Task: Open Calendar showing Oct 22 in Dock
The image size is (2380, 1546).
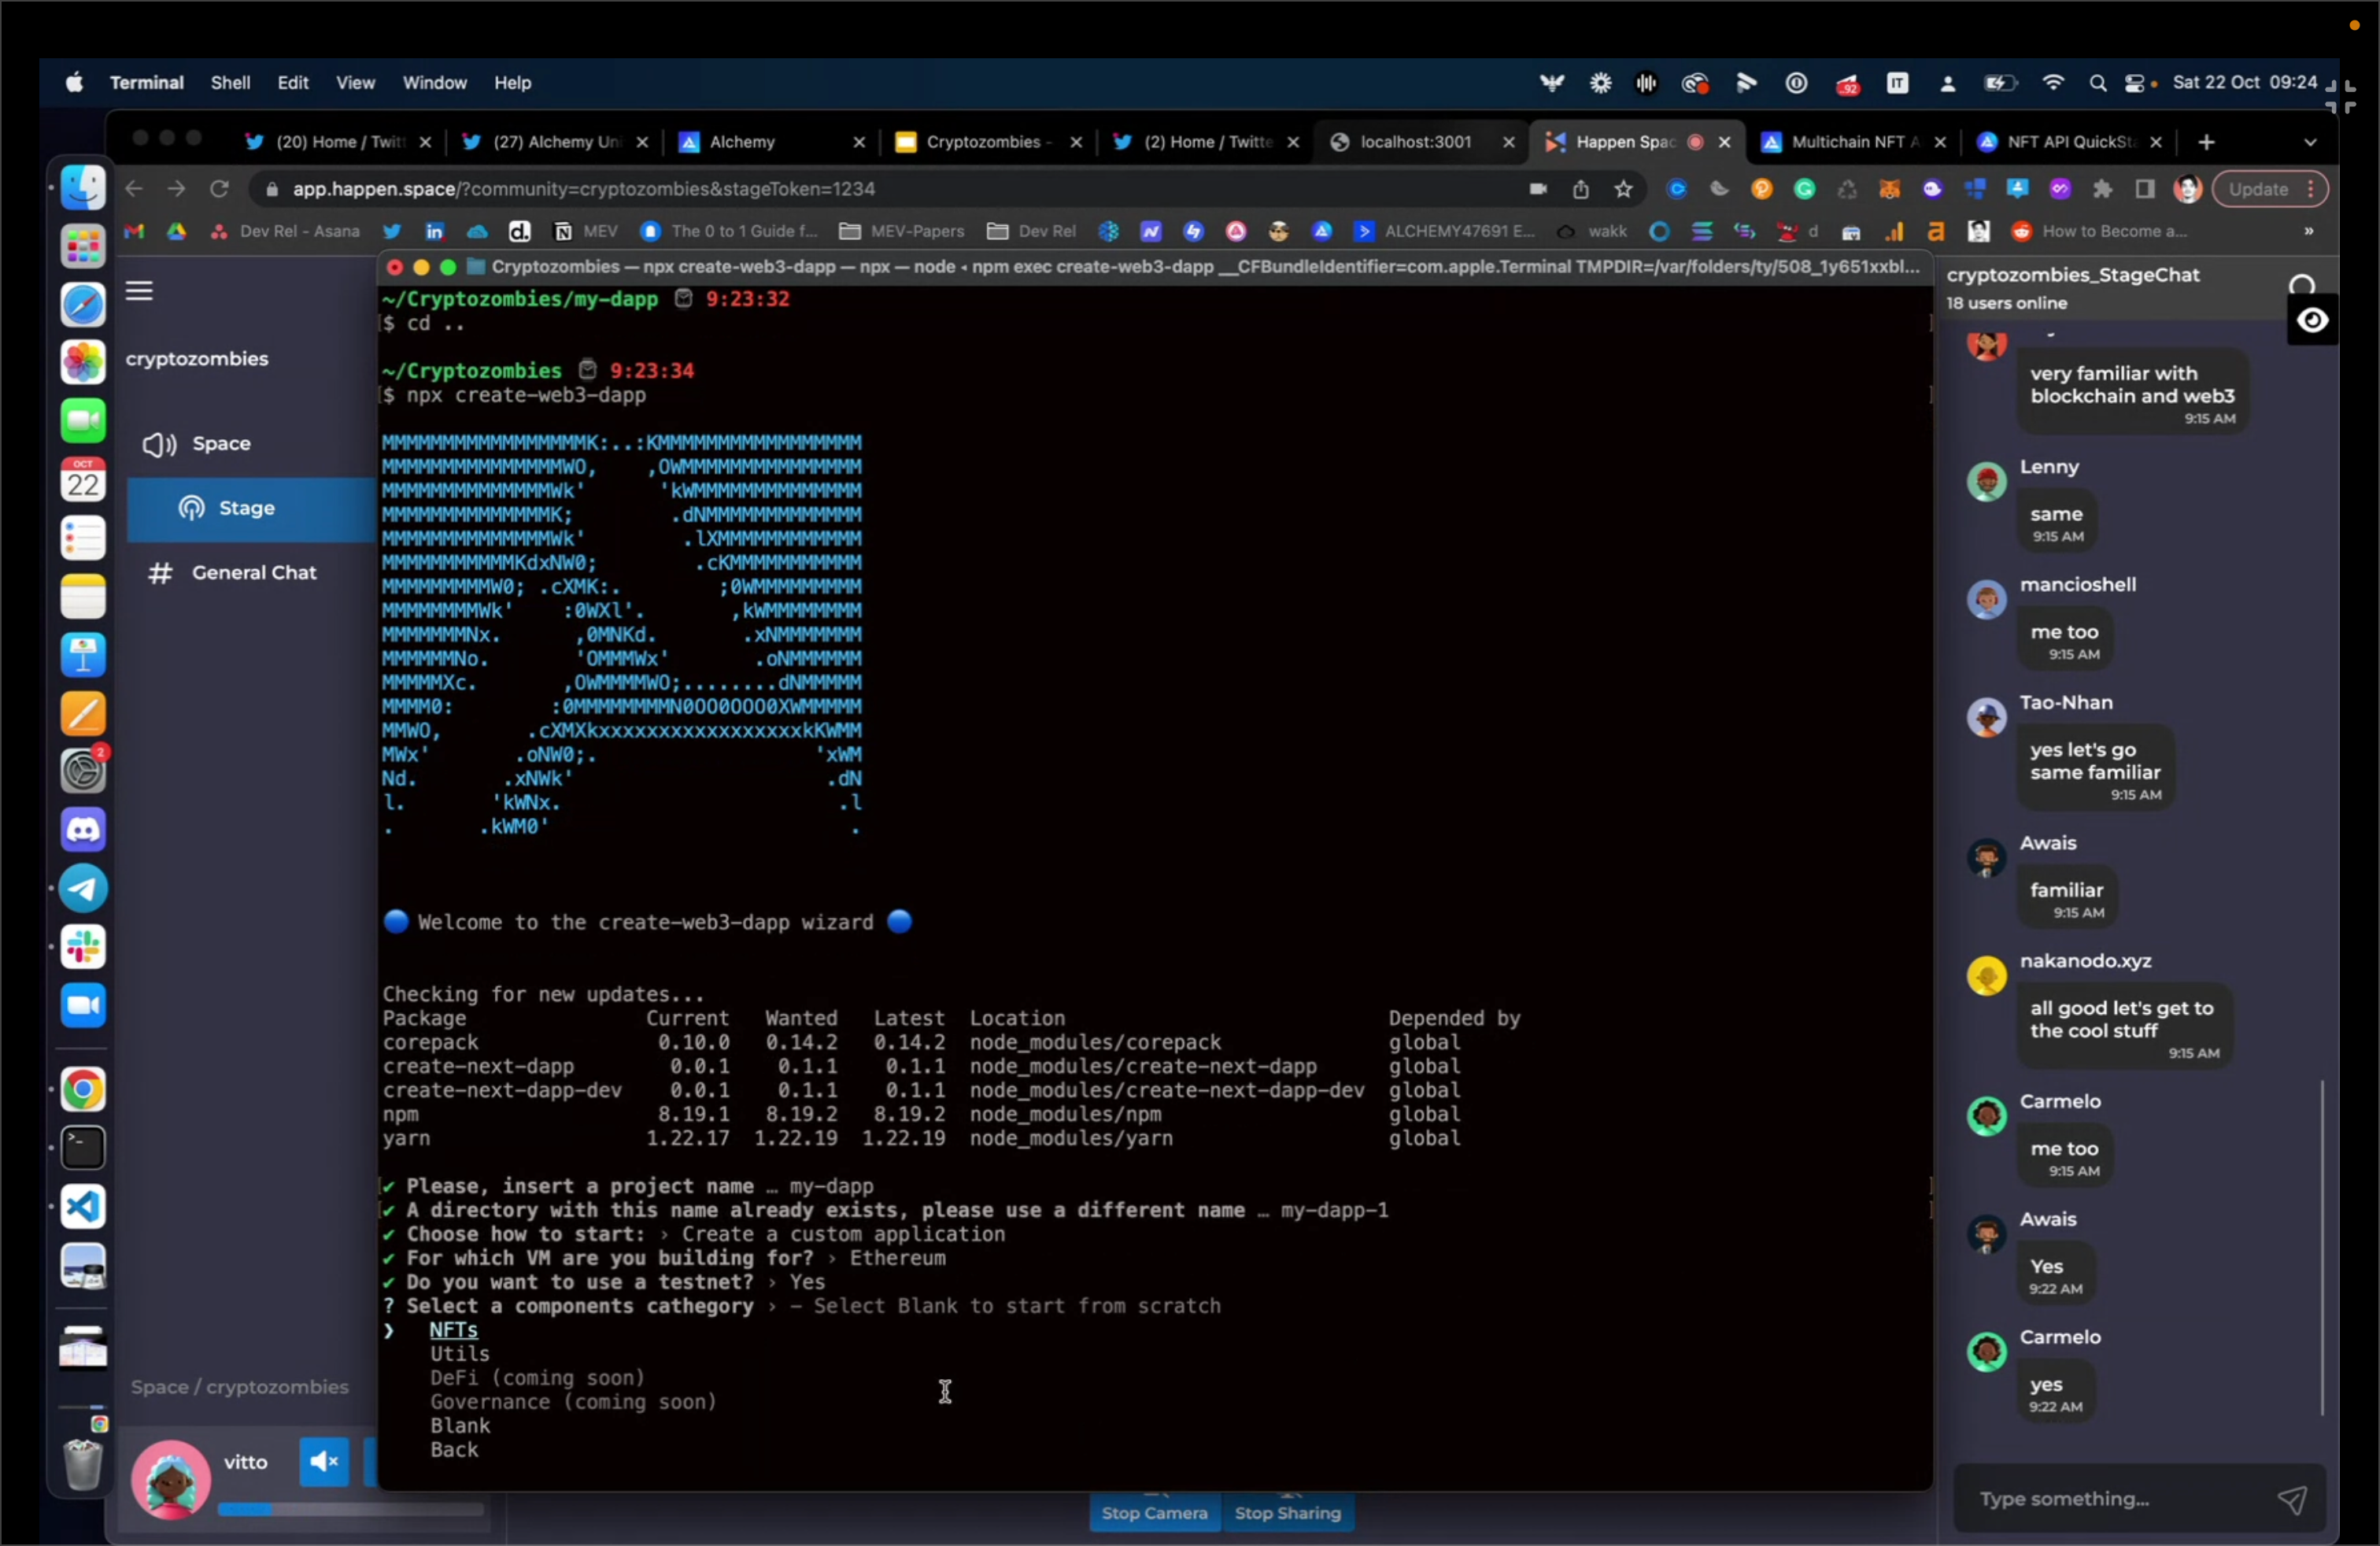Action: pyautogui.click(x=83, y=480)
